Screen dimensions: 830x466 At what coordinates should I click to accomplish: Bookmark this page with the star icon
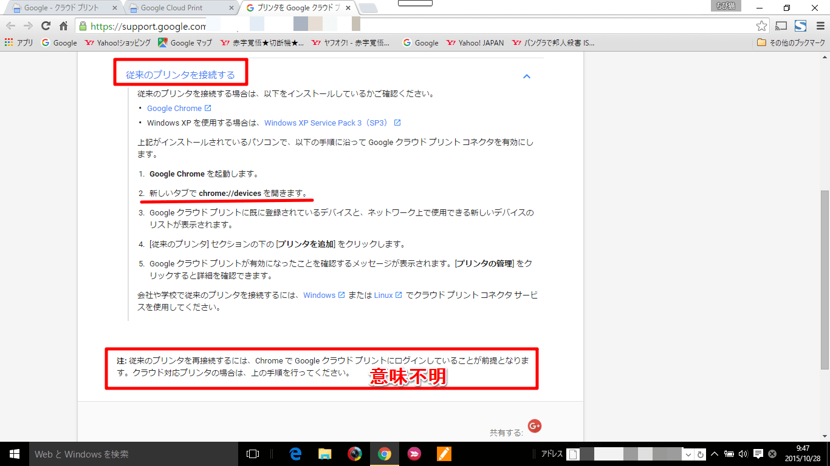tap(761, 26)
